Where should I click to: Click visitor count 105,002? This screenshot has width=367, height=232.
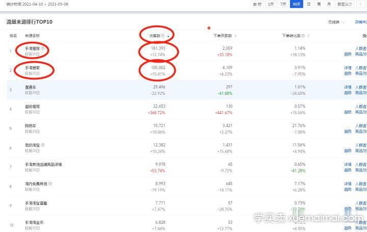[x=158, y=68]
